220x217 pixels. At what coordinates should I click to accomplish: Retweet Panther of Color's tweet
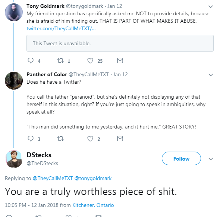point(60,139)
